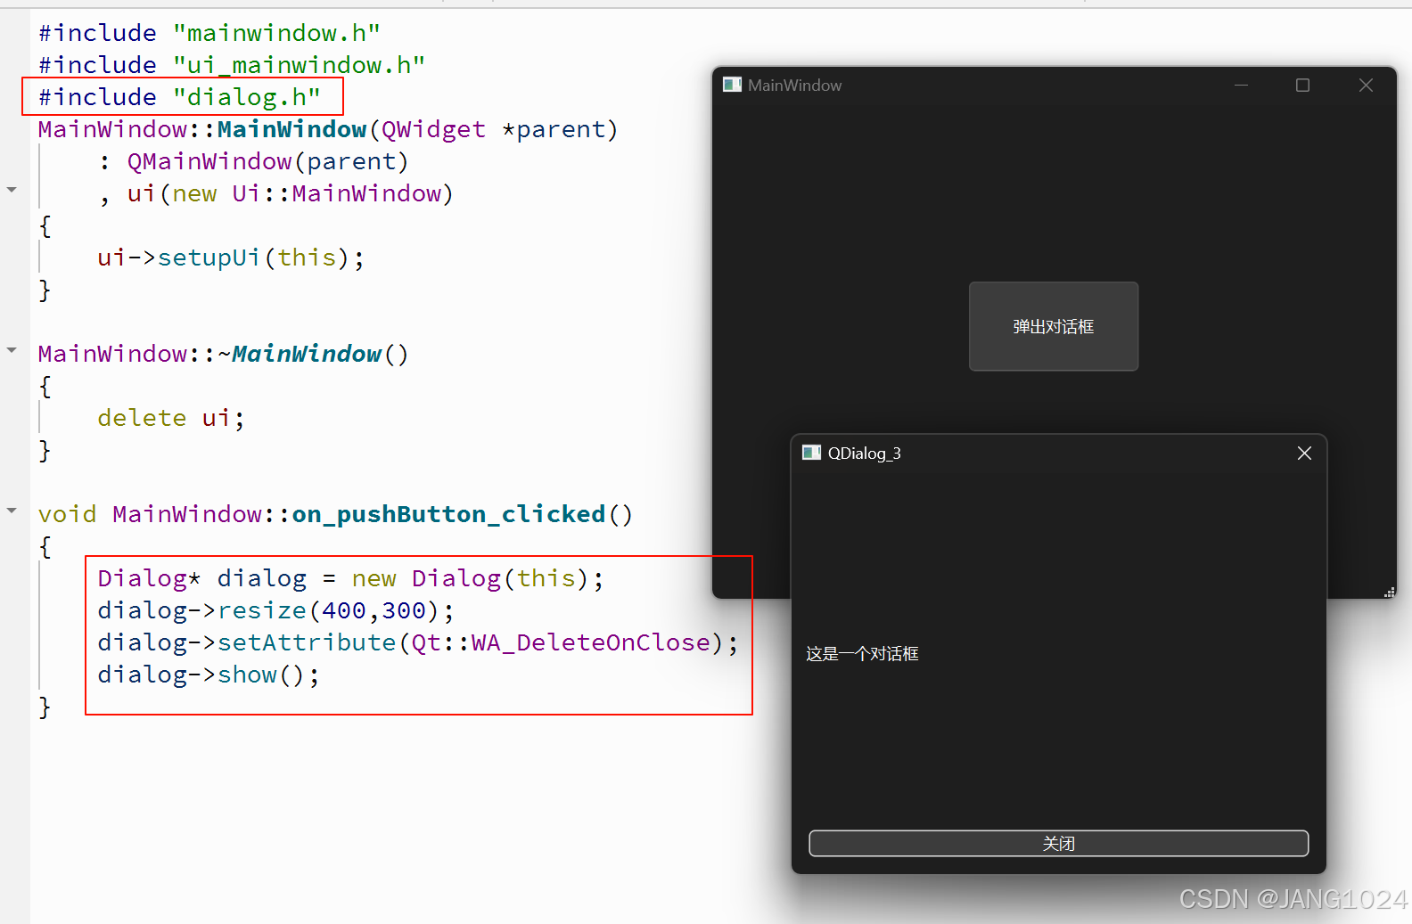Viewport: 1412px width, 924px height.
Task: Collapse the ~MainWindow destructor fold arrow
Action: [x=12, y=350]
